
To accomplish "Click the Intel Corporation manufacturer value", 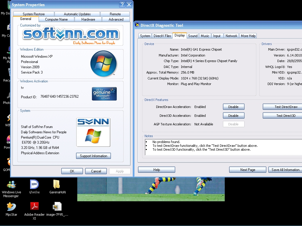I will (193, 55).
